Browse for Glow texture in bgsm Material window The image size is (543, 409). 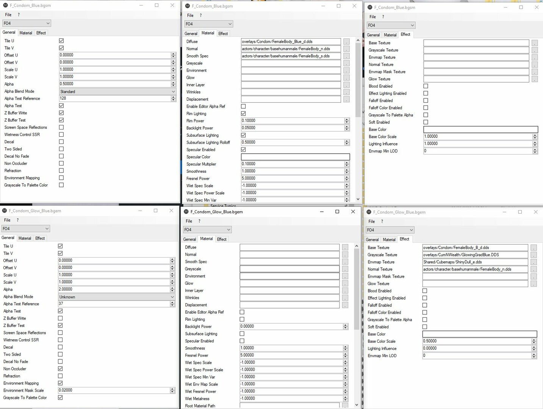346,78
